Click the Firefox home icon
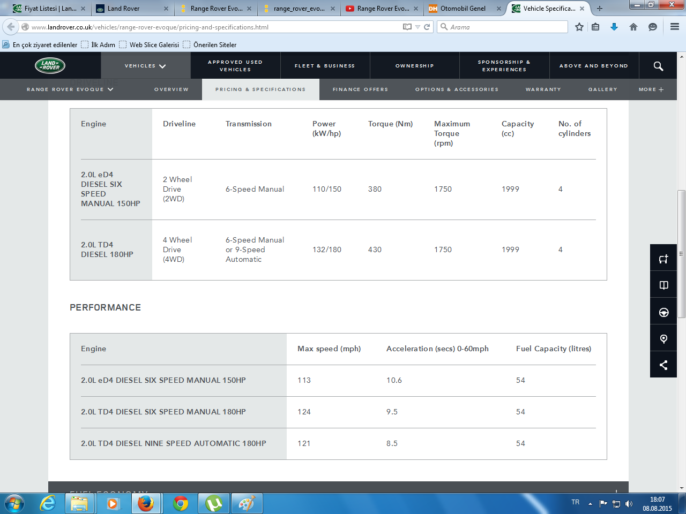 click(633, 27)
